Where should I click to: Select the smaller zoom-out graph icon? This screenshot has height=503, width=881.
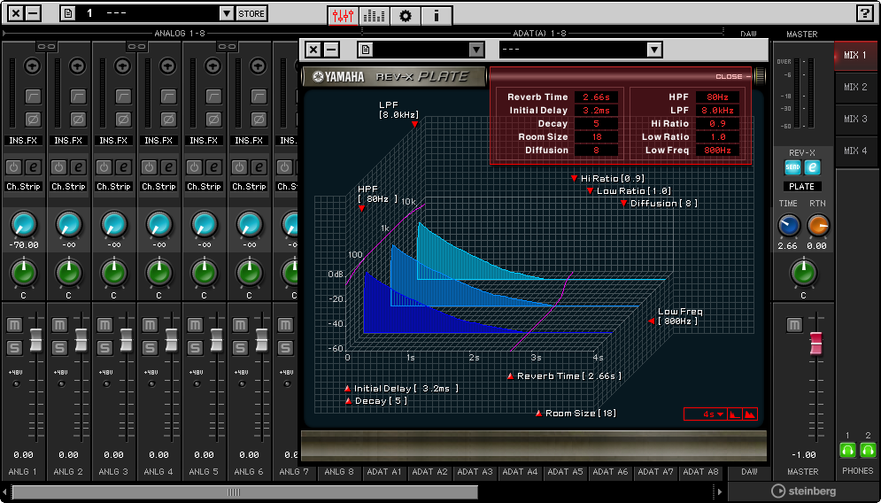(x=734, y=414)
